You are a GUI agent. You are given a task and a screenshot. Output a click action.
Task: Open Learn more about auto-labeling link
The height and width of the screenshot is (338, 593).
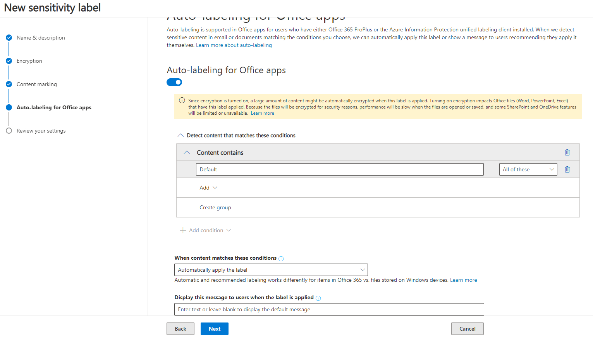click(x=234, y=45)
